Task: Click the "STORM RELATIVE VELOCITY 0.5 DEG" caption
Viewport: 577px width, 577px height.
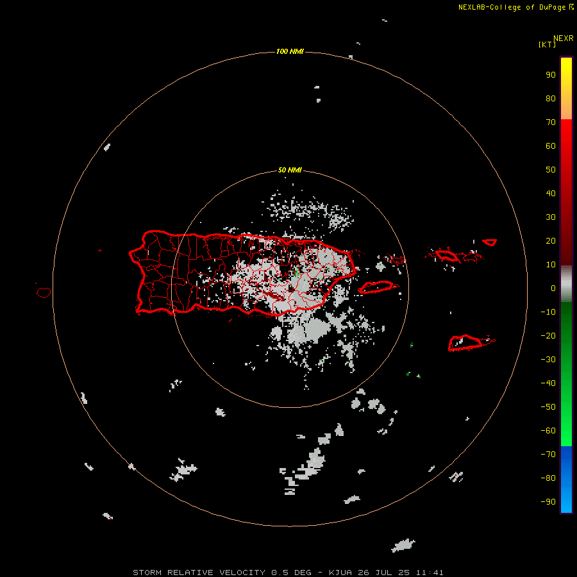Action: [222, 573]
